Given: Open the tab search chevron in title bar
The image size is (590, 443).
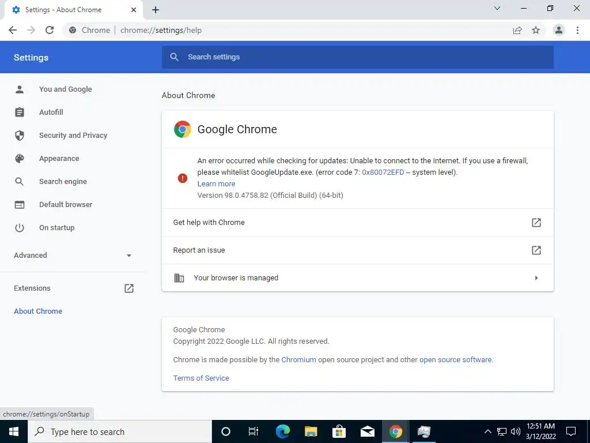Looking at the screenshot, I should click(497, 8).
